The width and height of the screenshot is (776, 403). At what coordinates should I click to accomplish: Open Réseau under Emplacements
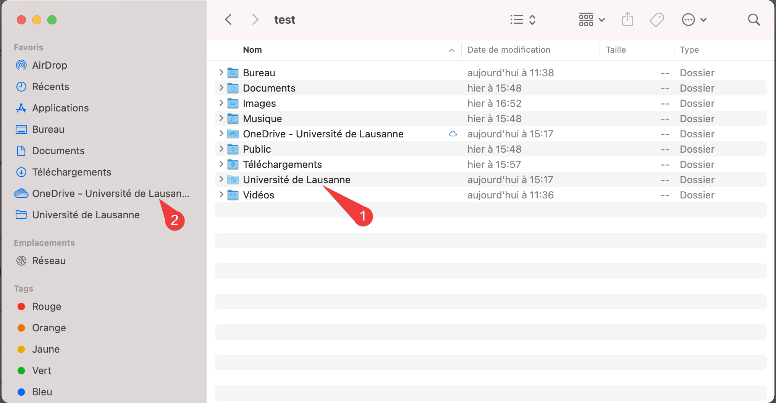point(48,261)
